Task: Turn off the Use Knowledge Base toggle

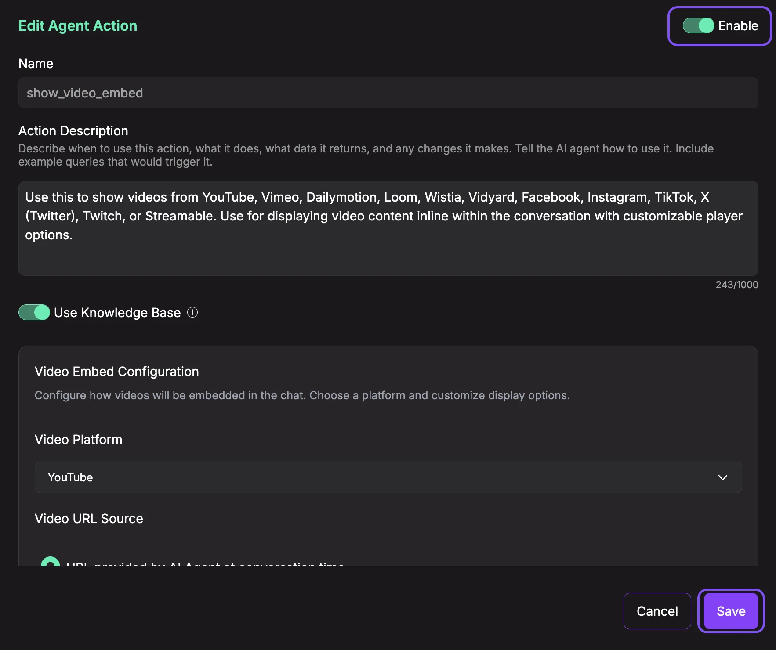Action: pyautogui.click(x=34, y=313)
